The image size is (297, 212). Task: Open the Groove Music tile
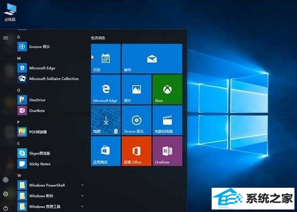[x=136, y=120]
